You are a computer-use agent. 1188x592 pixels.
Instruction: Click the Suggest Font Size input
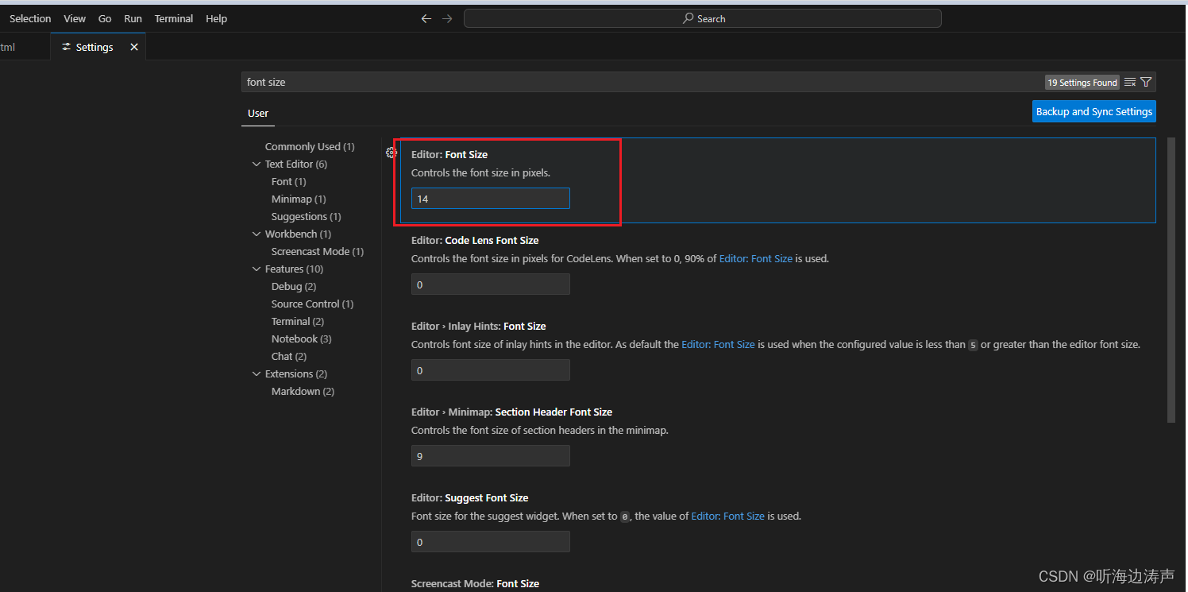[491, 542]
